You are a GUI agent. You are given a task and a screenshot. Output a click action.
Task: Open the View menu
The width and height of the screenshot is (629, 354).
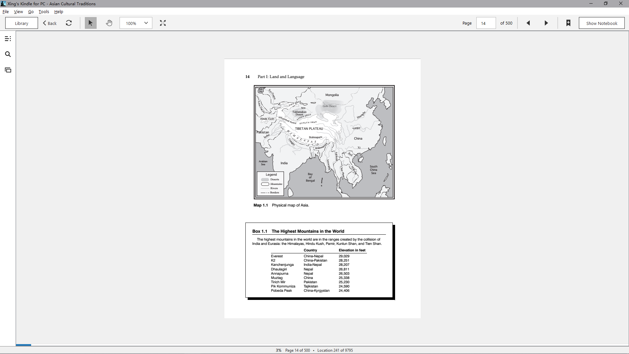(18, 11)
